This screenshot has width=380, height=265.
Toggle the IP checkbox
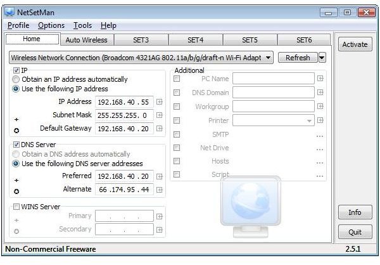click(x=16, y=70)
